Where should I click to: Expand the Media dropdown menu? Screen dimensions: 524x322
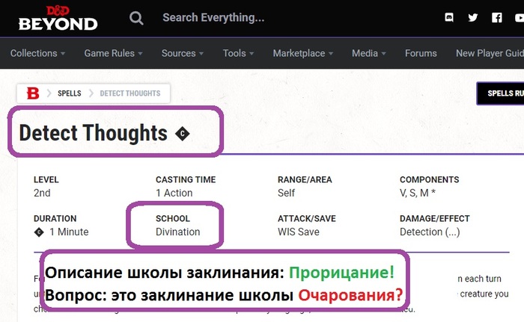tap(369, 54)
